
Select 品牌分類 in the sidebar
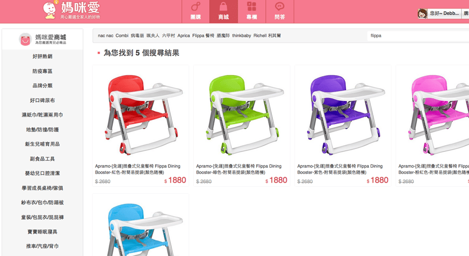point(43,86)
